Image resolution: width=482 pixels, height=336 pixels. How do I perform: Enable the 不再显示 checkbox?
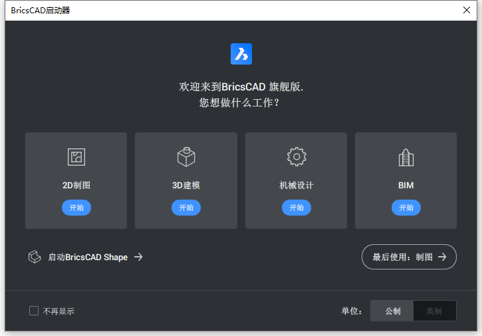pyautogui.click(x=34, y=311)
